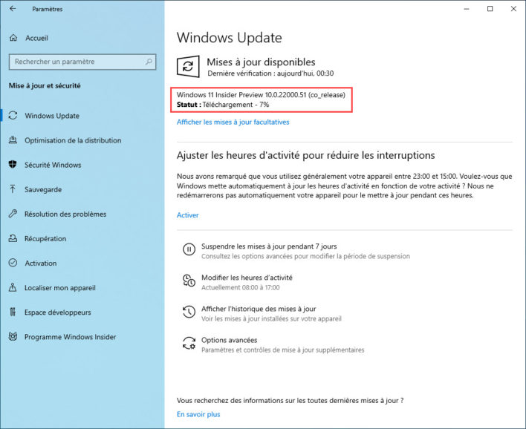526x429 pixels.
Task: Click Actuellement 08:00 à 17:00 text
Action: pyautogui.click(x=240, y=287)
